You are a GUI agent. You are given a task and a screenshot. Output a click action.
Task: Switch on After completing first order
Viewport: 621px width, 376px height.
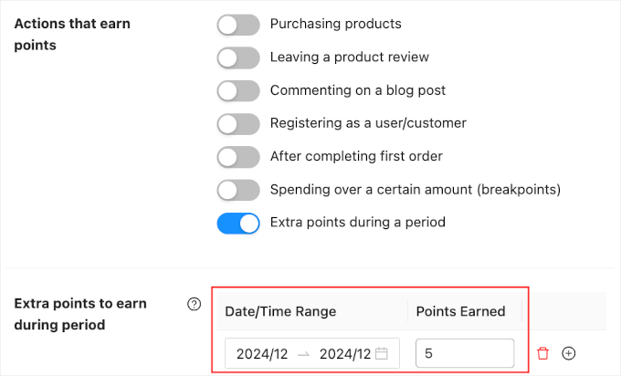point(238,157)
